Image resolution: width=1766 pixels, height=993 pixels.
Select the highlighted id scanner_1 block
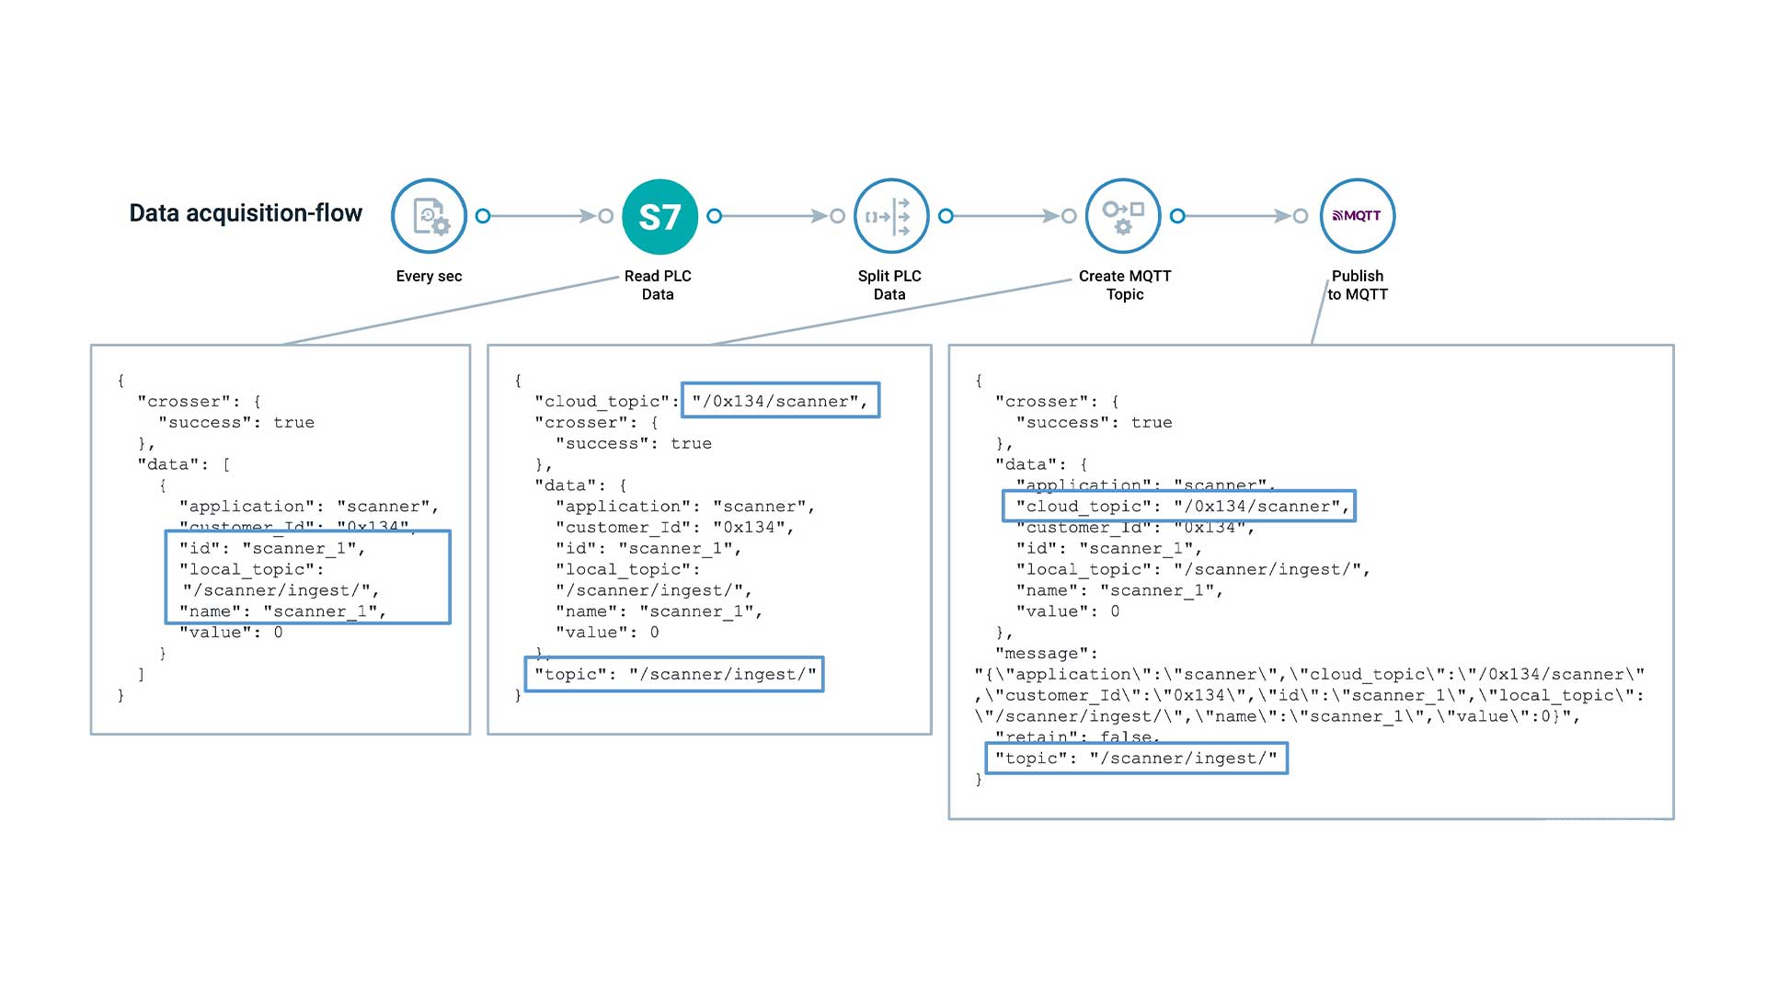pos(308,576)
